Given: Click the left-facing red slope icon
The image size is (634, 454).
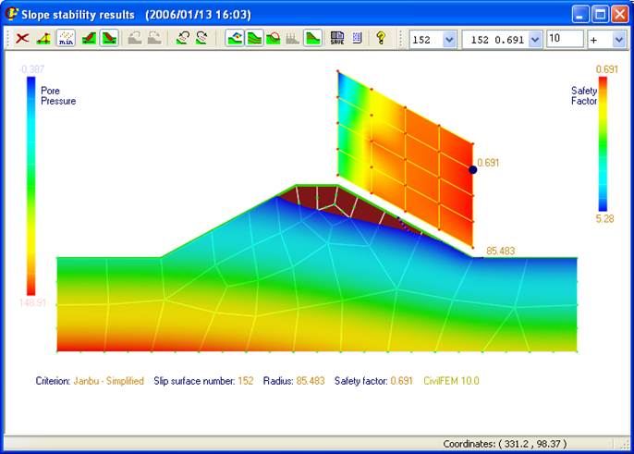Looking at the screenshot, I should 89,39.
